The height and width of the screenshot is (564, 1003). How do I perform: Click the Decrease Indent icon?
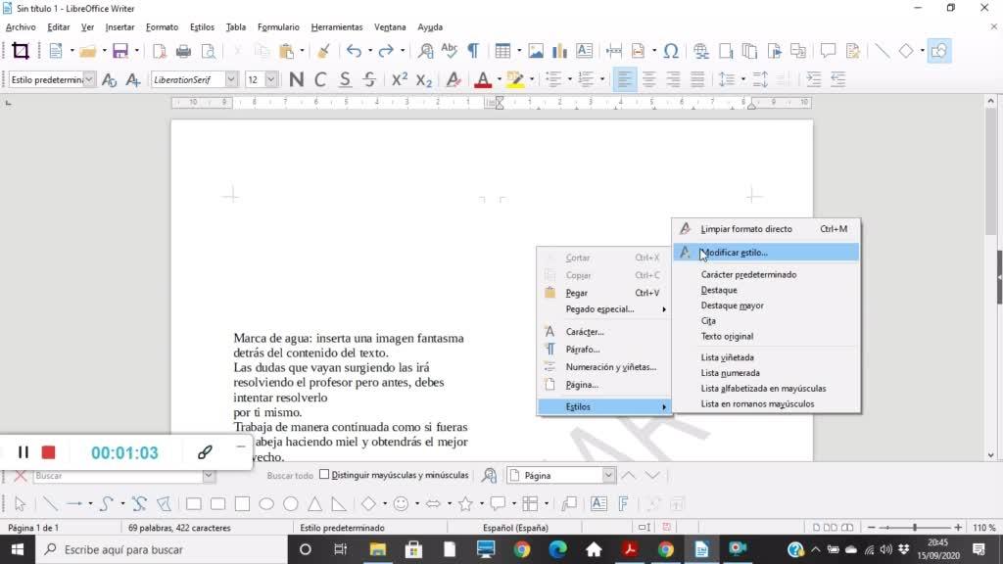point(838,79)
